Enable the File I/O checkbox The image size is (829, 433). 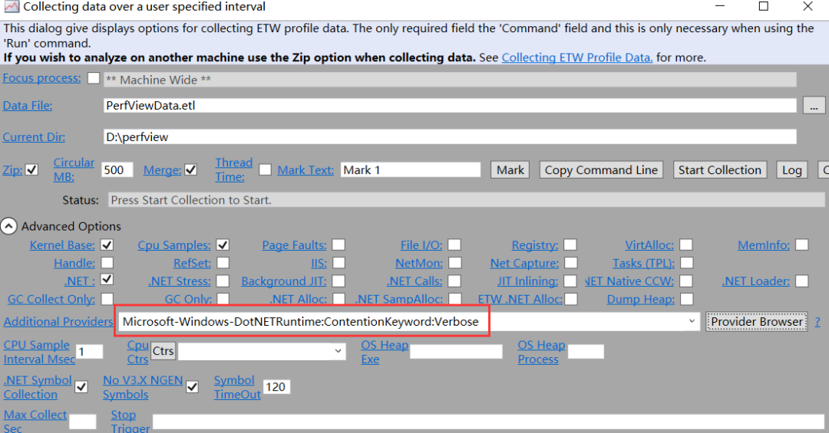[x=454, y=245]
